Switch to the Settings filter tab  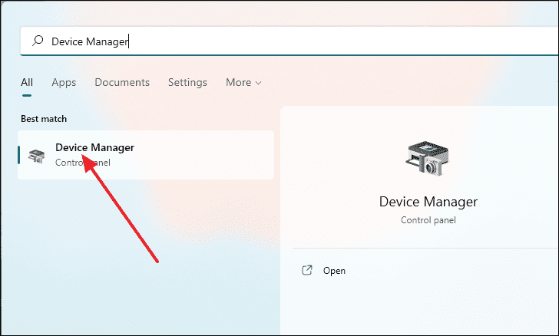tap(187, 82)
